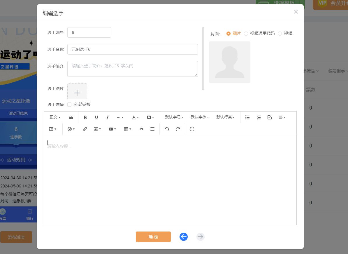
Task: Go to previous contestant with blue arrow
Action: click(184, 237)
